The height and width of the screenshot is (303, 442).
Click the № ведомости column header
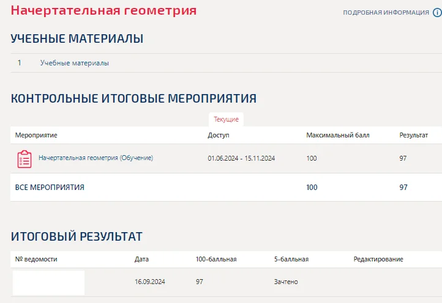coord(36,259)
